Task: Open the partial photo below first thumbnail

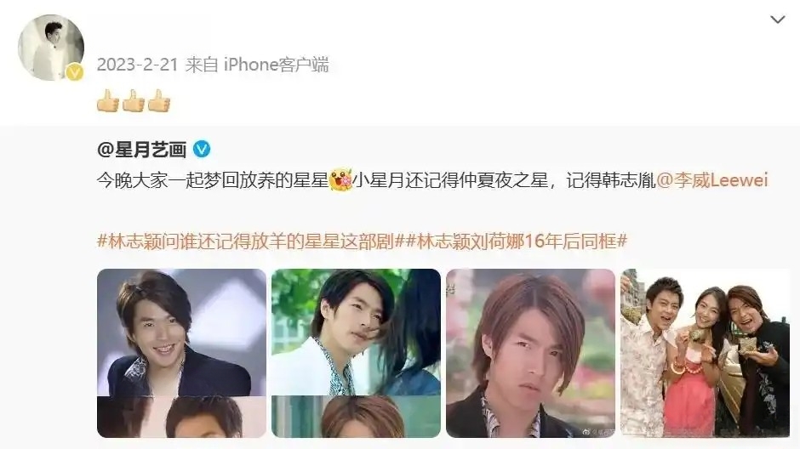Action: click(181, 417)
